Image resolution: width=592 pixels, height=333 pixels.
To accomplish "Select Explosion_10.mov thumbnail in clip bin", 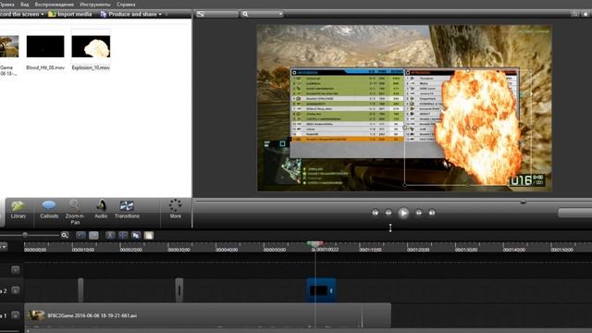I will (91, 46).
